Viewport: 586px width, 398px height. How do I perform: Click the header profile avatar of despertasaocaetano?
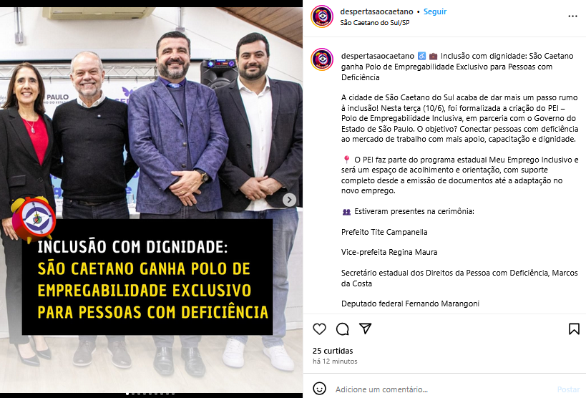click(x=322, y=16)
